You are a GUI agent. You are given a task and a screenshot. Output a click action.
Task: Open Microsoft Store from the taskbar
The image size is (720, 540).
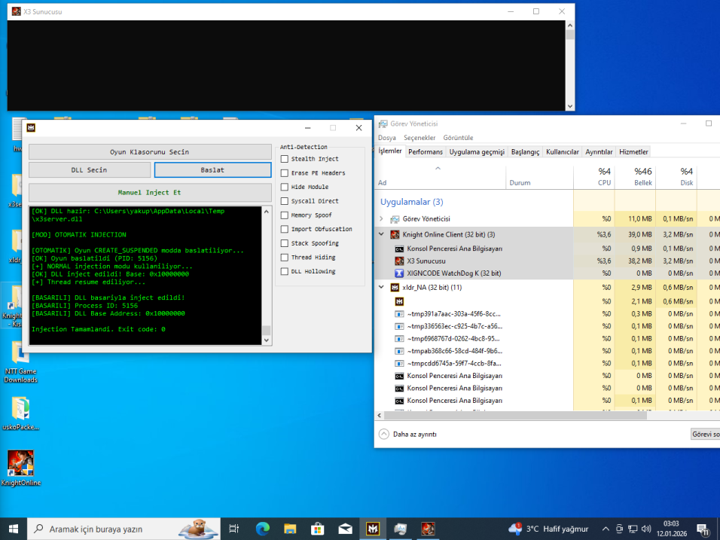(x=318, y=529)
